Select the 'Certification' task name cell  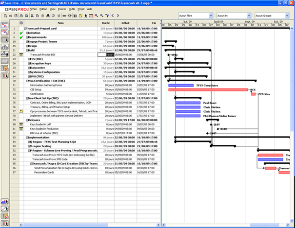(x=60, y=94)
